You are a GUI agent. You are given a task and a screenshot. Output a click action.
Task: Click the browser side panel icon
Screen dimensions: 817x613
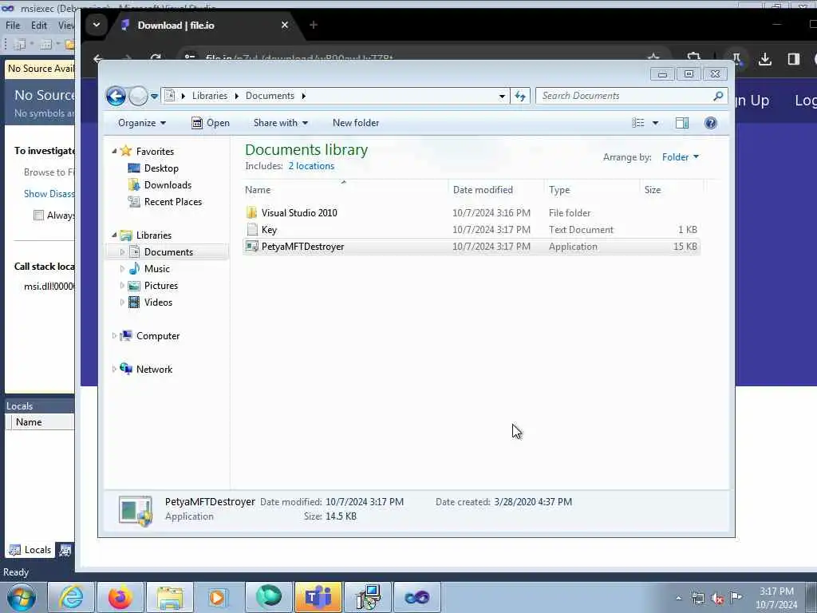point(793,59)
